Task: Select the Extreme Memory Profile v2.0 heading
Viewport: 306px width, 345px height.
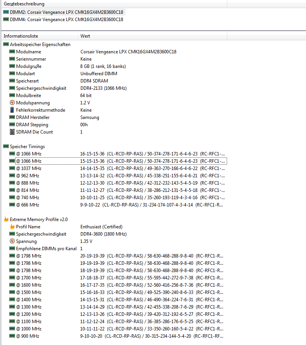Action: tap(39, 220)
